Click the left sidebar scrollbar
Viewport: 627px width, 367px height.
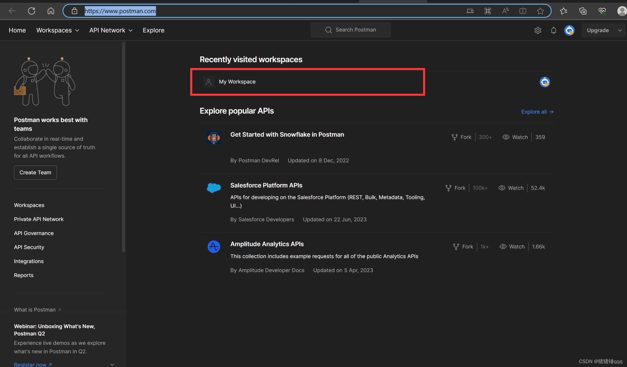[x=124, y=147]
